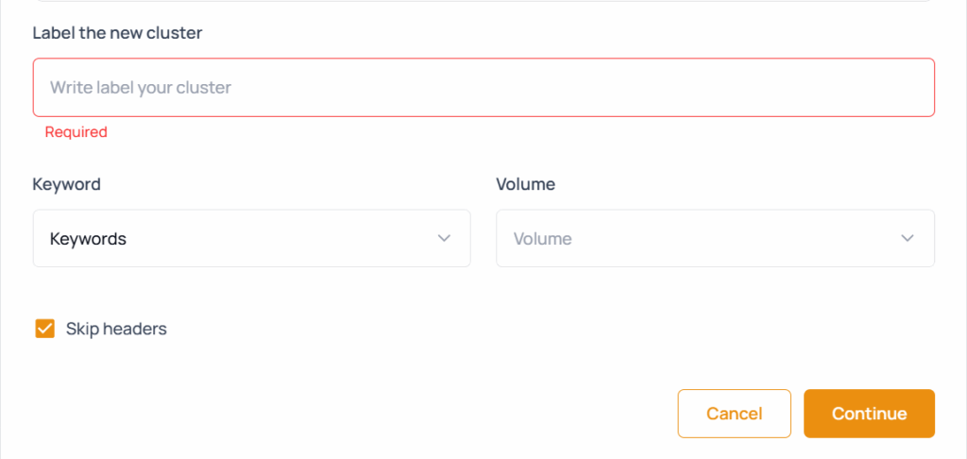Click the "Keyword" field label
Viewport: 967px width, 459px height.
(66, 184)
